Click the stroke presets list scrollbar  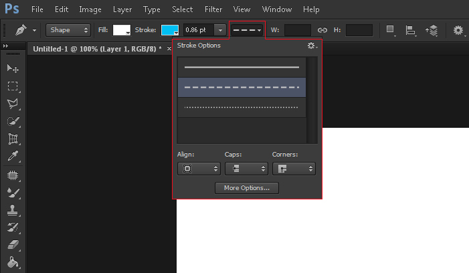pos(312,100)
